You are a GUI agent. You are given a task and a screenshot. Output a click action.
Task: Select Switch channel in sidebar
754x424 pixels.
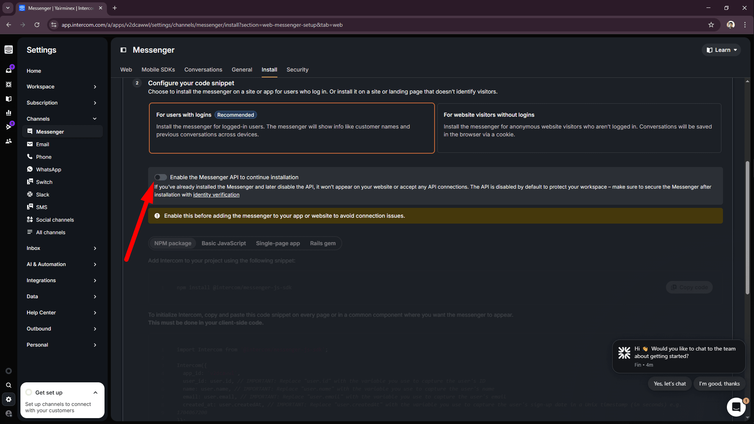[62, 182]
